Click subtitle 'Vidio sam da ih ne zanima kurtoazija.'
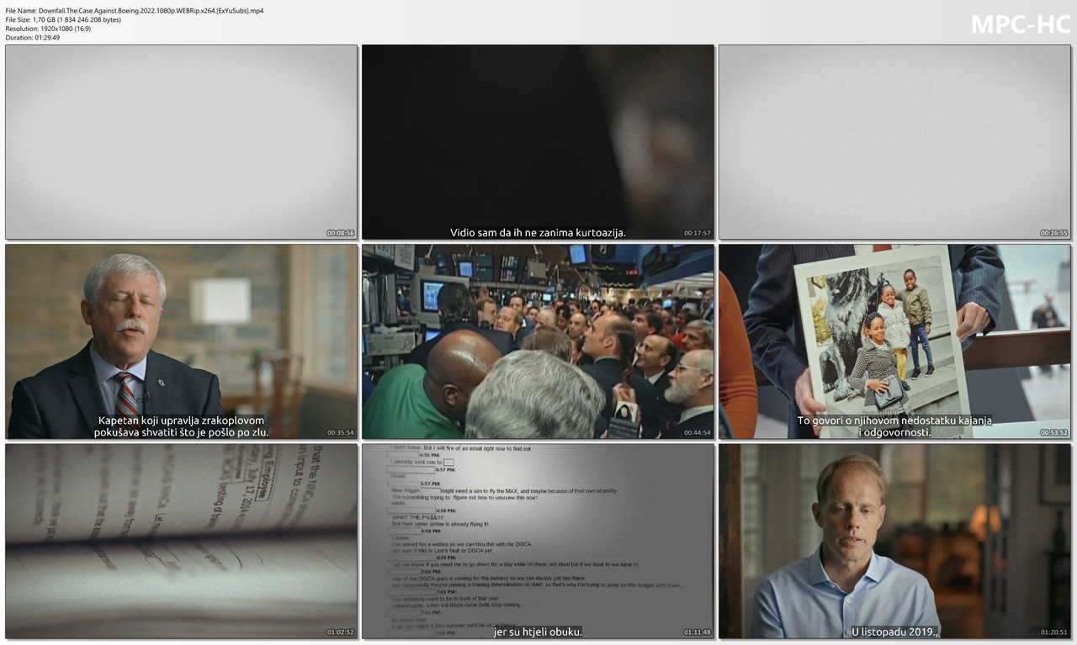 pos(538,233)
